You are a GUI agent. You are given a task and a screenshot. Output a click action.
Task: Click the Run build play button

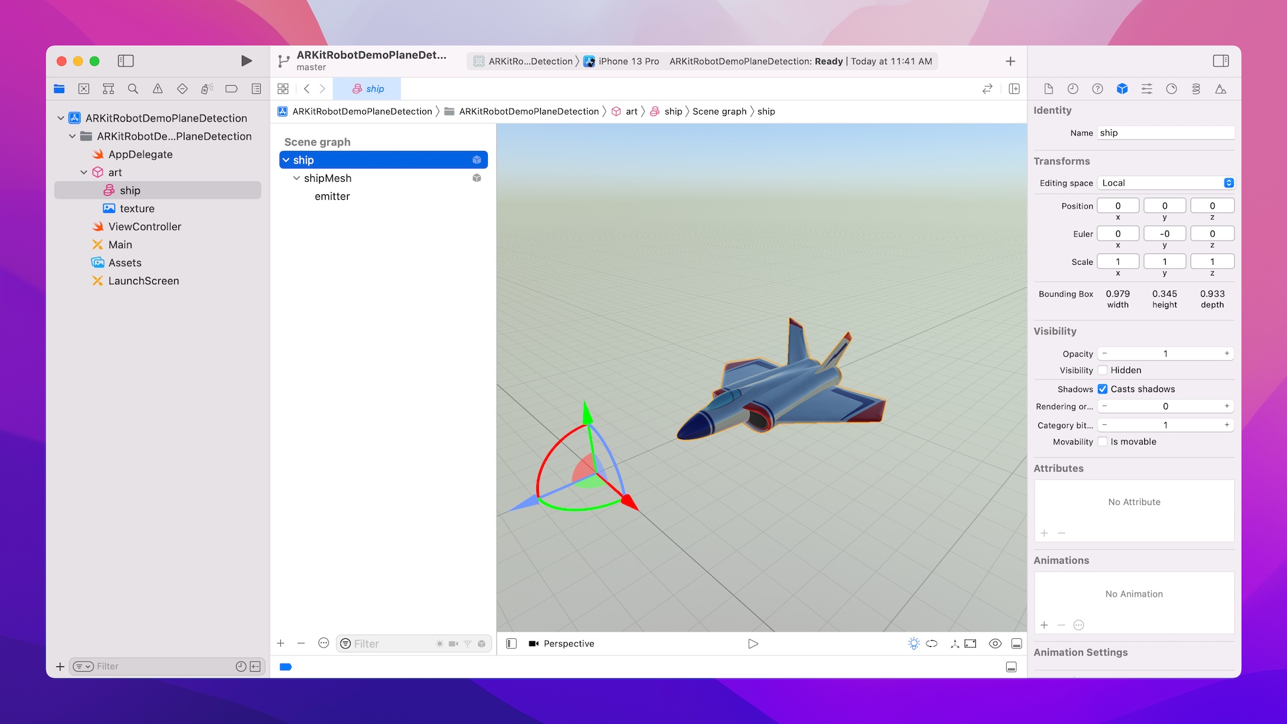tap(246, 61)
